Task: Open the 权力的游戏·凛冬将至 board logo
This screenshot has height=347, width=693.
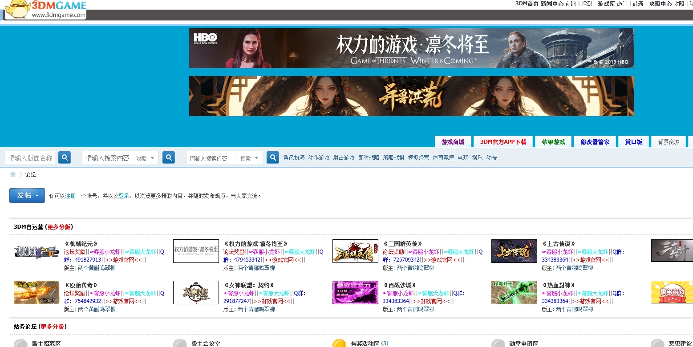Action: point(196,251)
